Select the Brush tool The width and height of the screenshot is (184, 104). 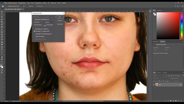pyautogui.click(x=2, y=29)
